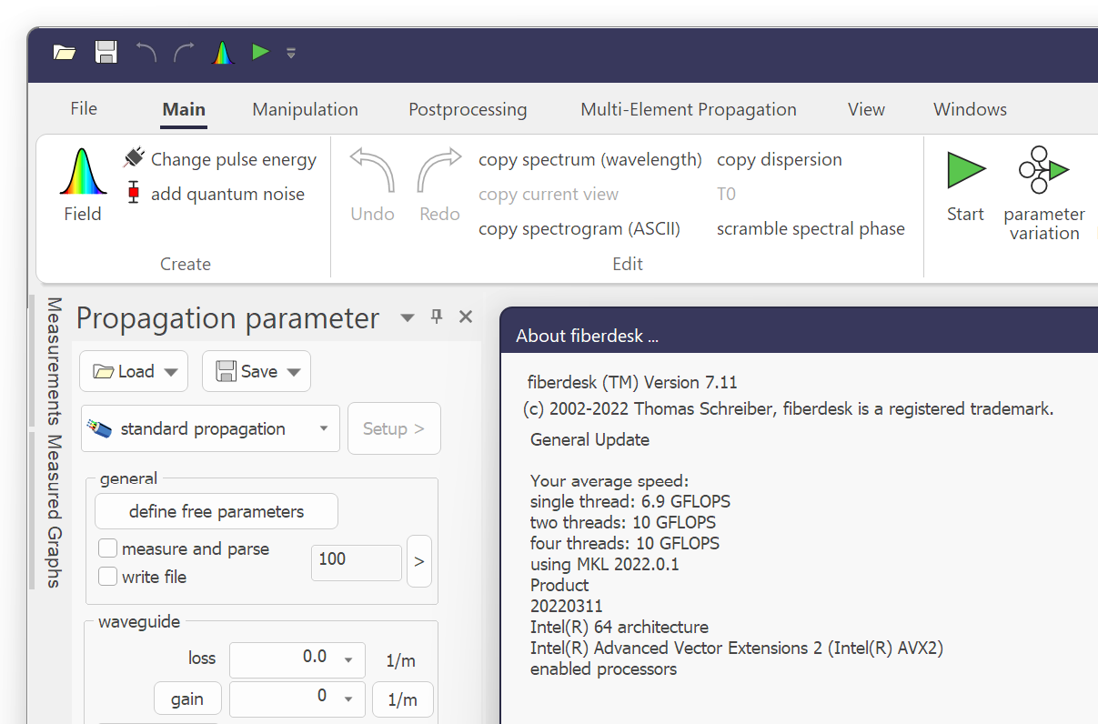Open the File tab
This screenshot has width=1098, height=724.
84,109
